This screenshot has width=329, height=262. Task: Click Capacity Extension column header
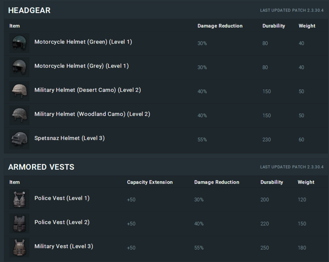(150, 182)
